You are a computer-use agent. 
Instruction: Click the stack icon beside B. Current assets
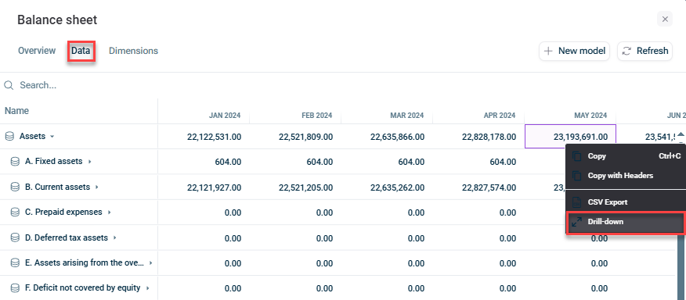15,187
